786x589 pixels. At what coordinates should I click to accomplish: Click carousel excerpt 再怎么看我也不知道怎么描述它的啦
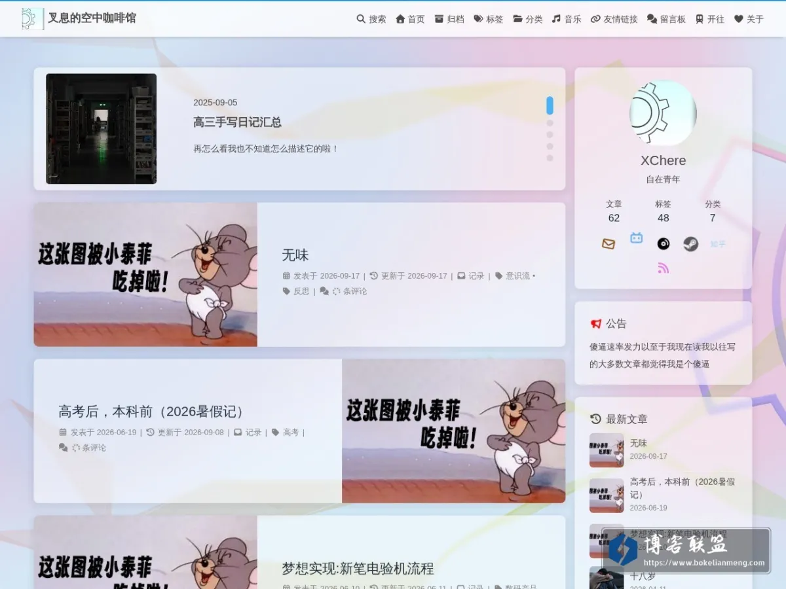click(266, 149)
